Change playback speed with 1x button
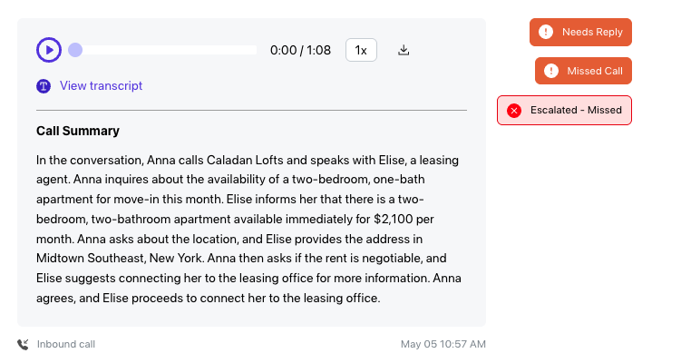 (x=361, y=50)
